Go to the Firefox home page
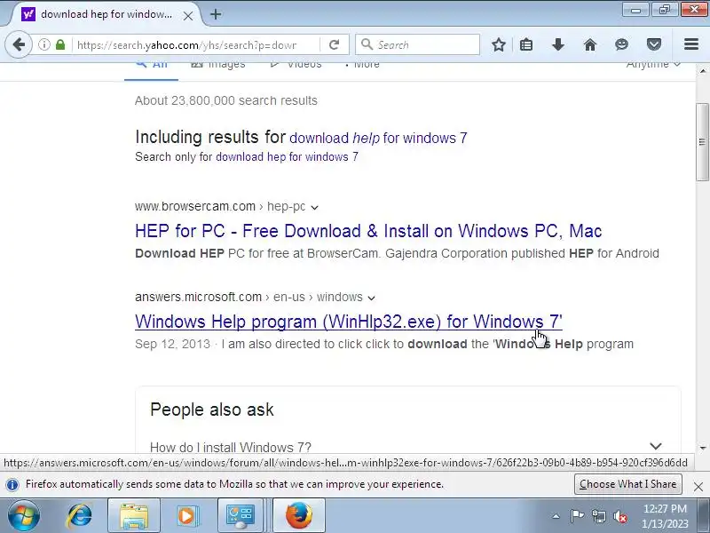The width and height of the screenshot is (710, 533). [590, 45]
